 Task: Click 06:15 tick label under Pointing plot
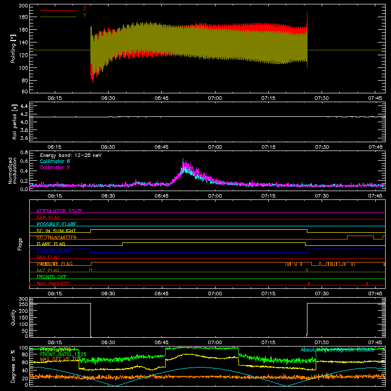click(x=55, y=98)
